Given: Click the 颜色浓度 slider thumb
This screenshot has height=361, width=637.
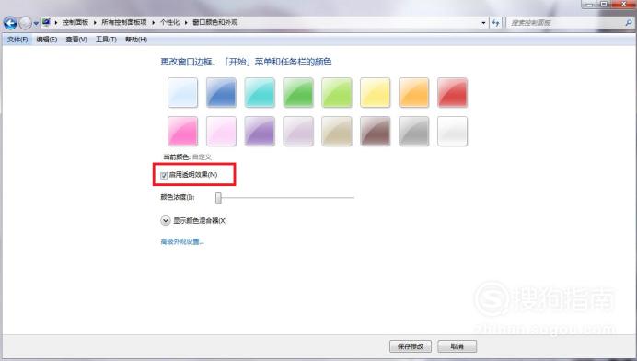Looking at the screenshot, I should [x=218, y=198].
